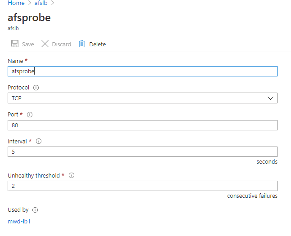This screenshot has width=291, height=236.
Task: Select the Interval seconds input field
Action: pos(143,152)
